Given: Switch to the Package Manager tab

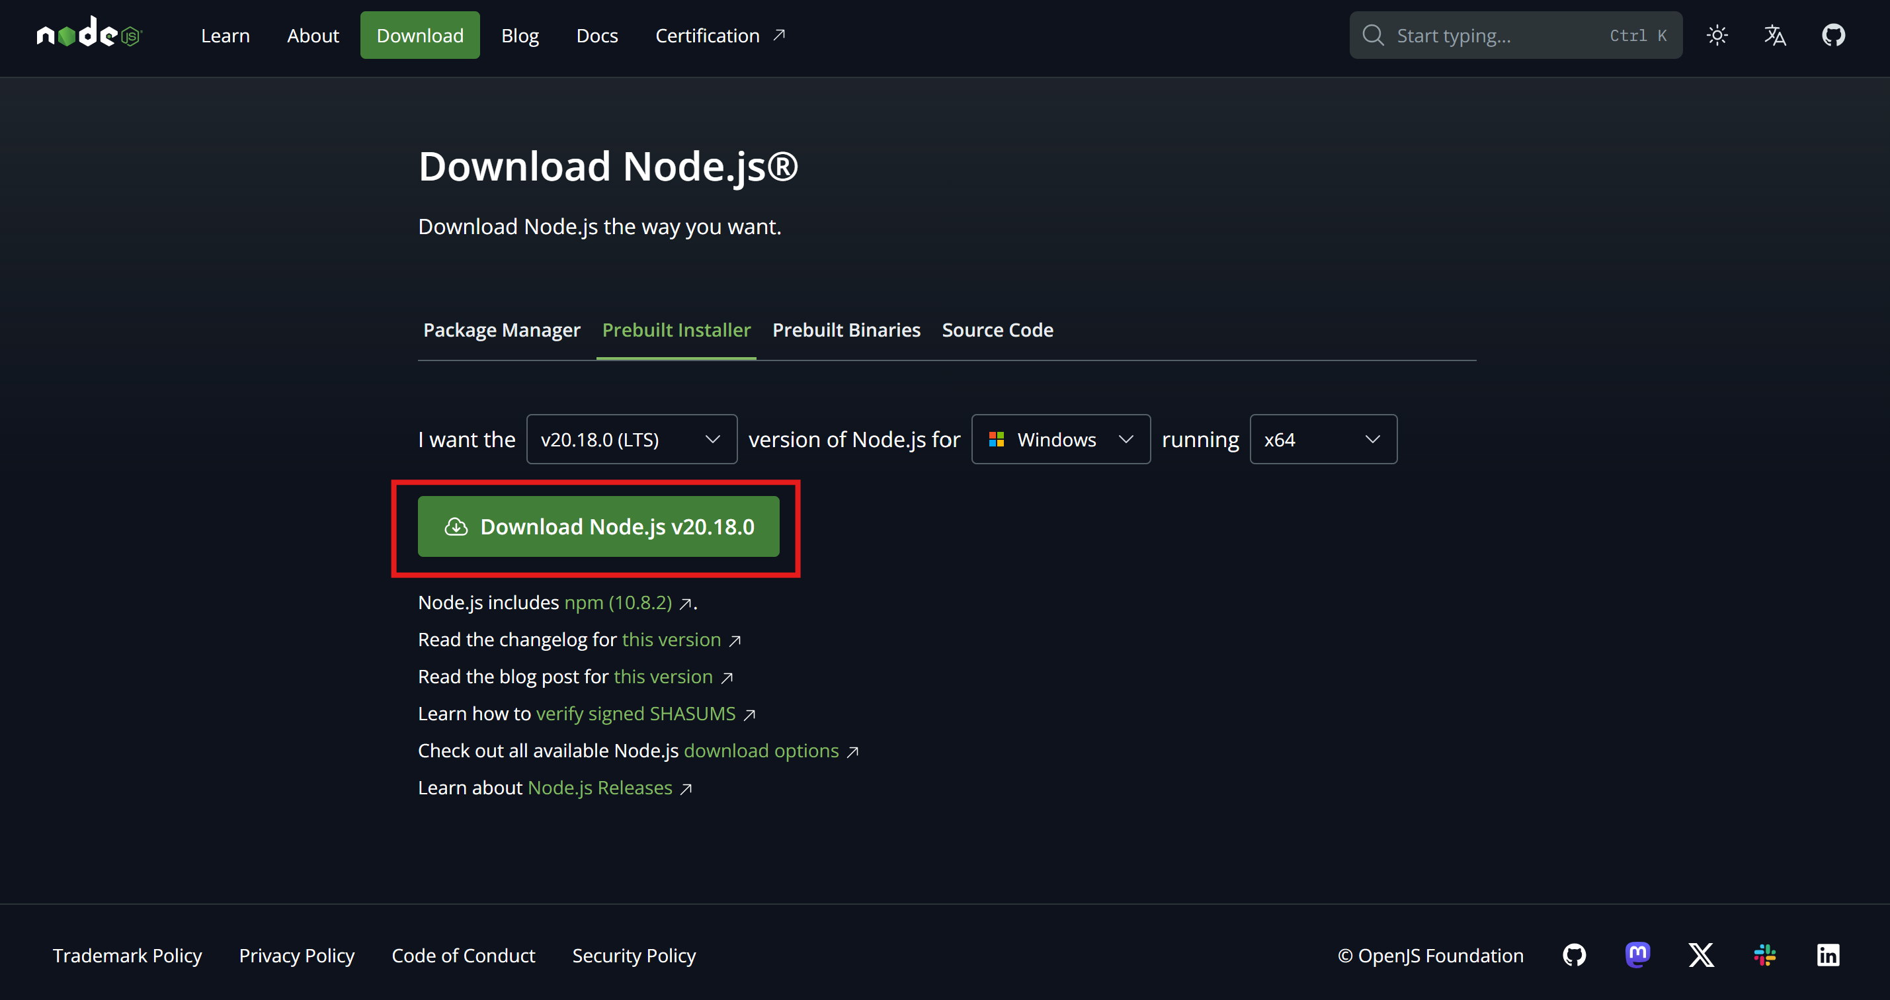Looking at the screenshot, I should [501, 330].
